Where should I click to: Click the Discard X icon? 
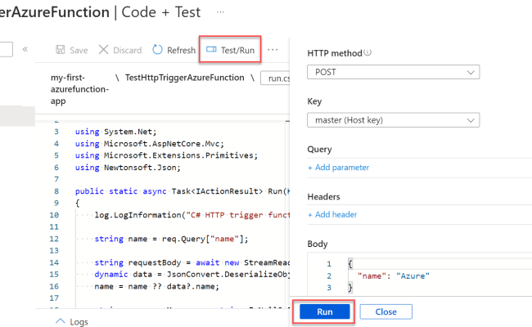click(x=103, y=50)
